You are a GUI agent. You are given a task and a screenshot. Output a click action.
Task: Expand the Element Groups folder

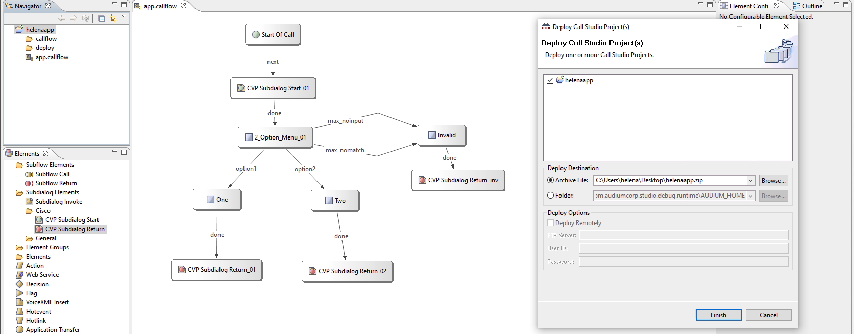pos(42,247)
